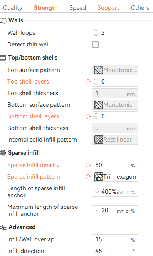
Task: Expand Maximum length of infill anchor dropdown
Action: coord(97,210)
